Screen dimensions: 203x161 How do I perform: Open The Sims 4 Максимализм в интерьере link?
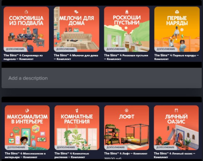point(25,155)
